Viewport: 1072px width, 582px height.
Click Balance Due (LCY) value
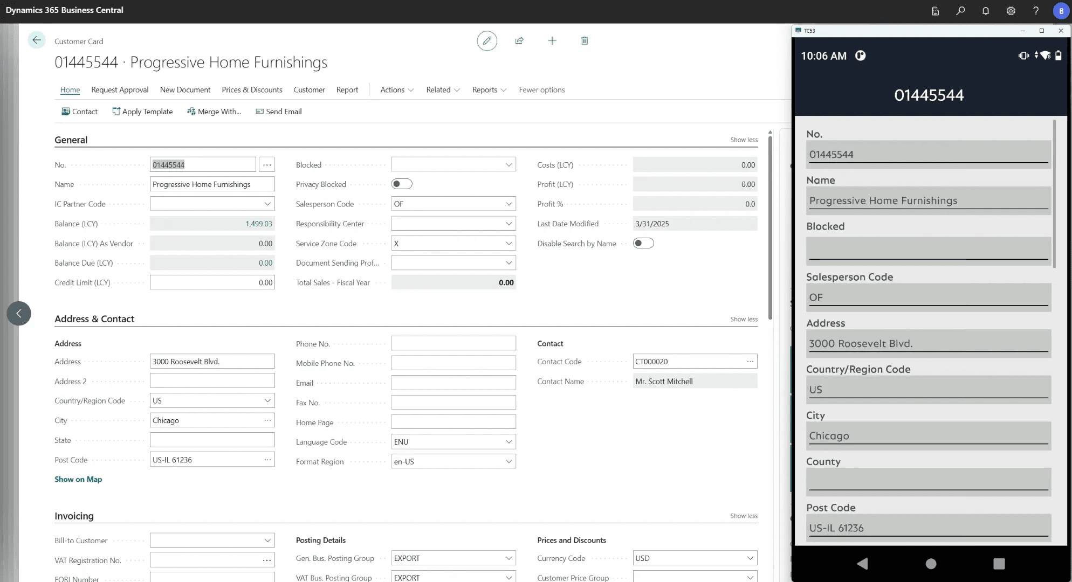[265, 263]
